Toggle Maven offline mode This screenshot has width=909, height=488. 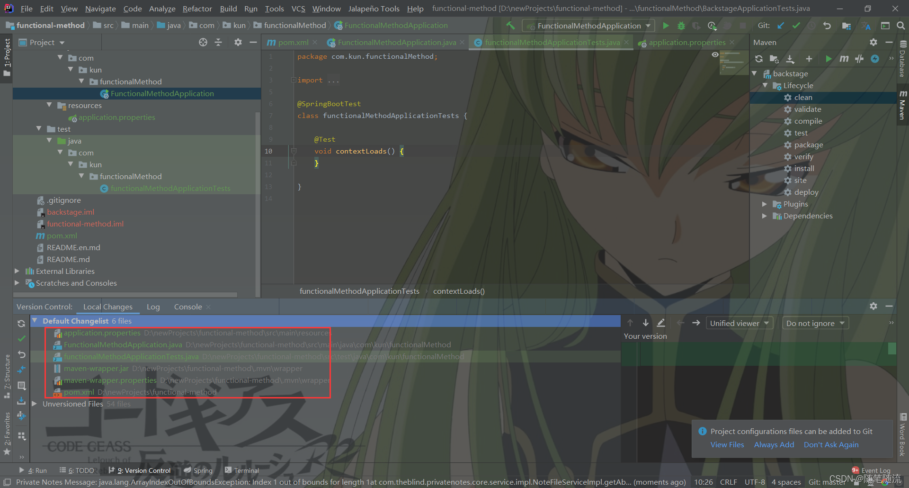(859, 59)
